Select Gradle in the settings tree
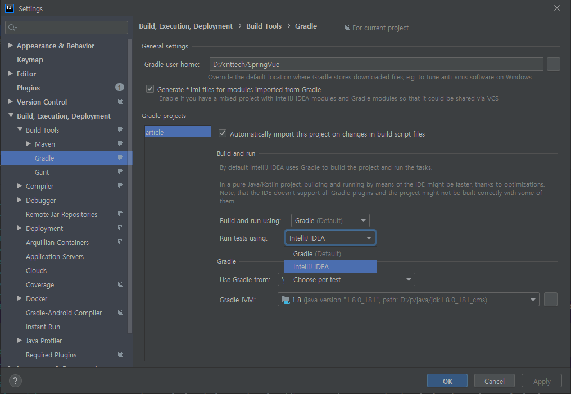 [x=66, y=158]
